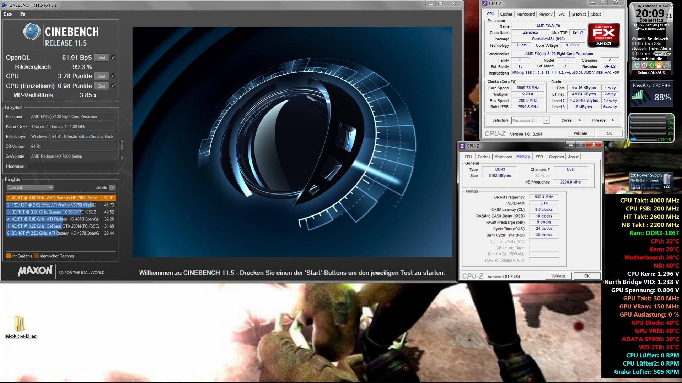Click the power shutdown icon in System Kontrolle
Screen dimensions: 682x383
point(637,66)
